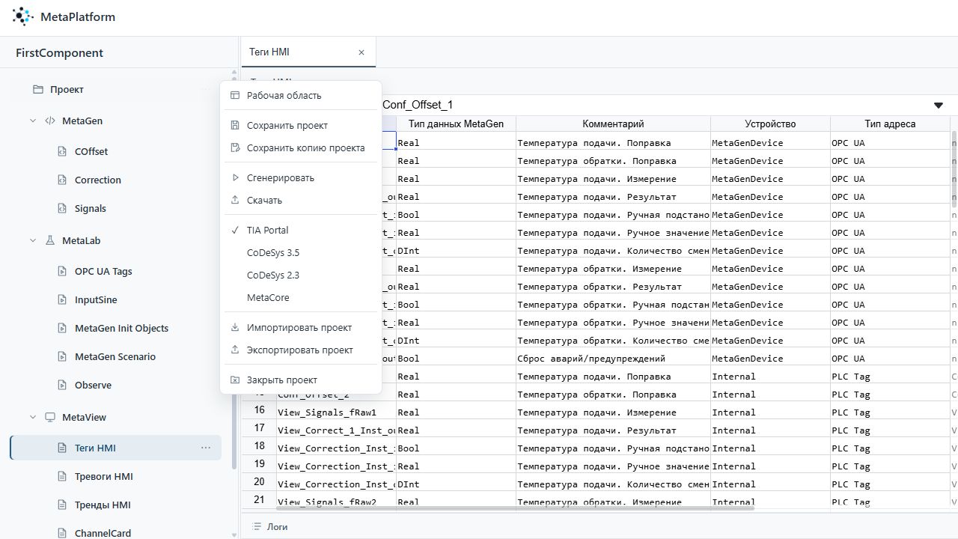Click the Скачать download icon
This screenshot has height=539, width=958.
[x=235, y=200]
